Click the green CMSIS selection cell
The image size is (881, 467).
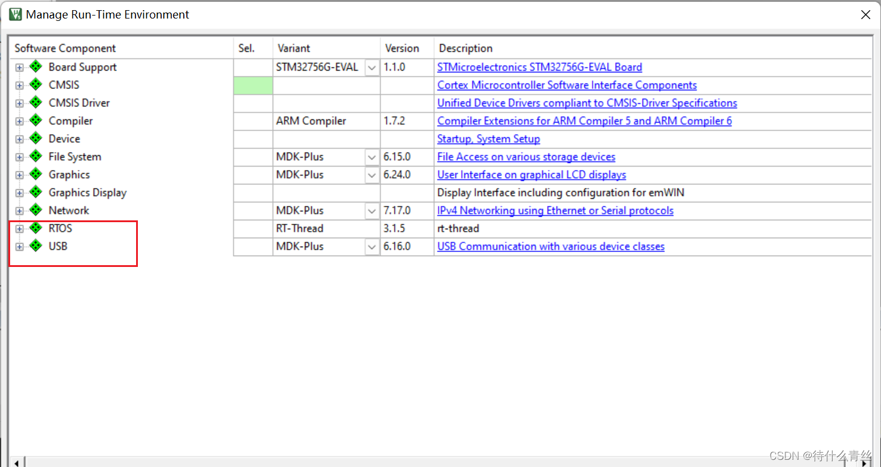253,85
